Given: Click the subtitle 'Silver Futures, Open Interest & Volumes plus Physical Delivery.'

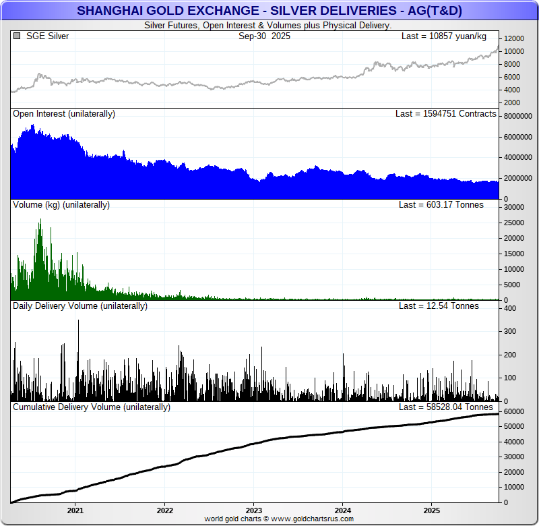Looking at the screenshot, I should pos(267,26).
